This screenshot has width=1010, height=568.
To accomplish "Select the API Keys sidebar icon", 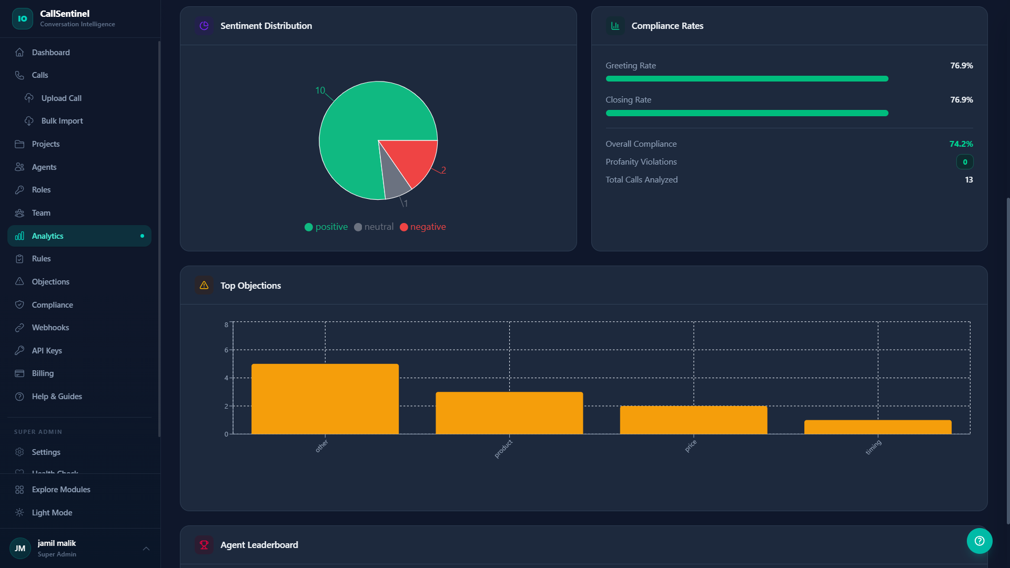I will pos(19,350).
